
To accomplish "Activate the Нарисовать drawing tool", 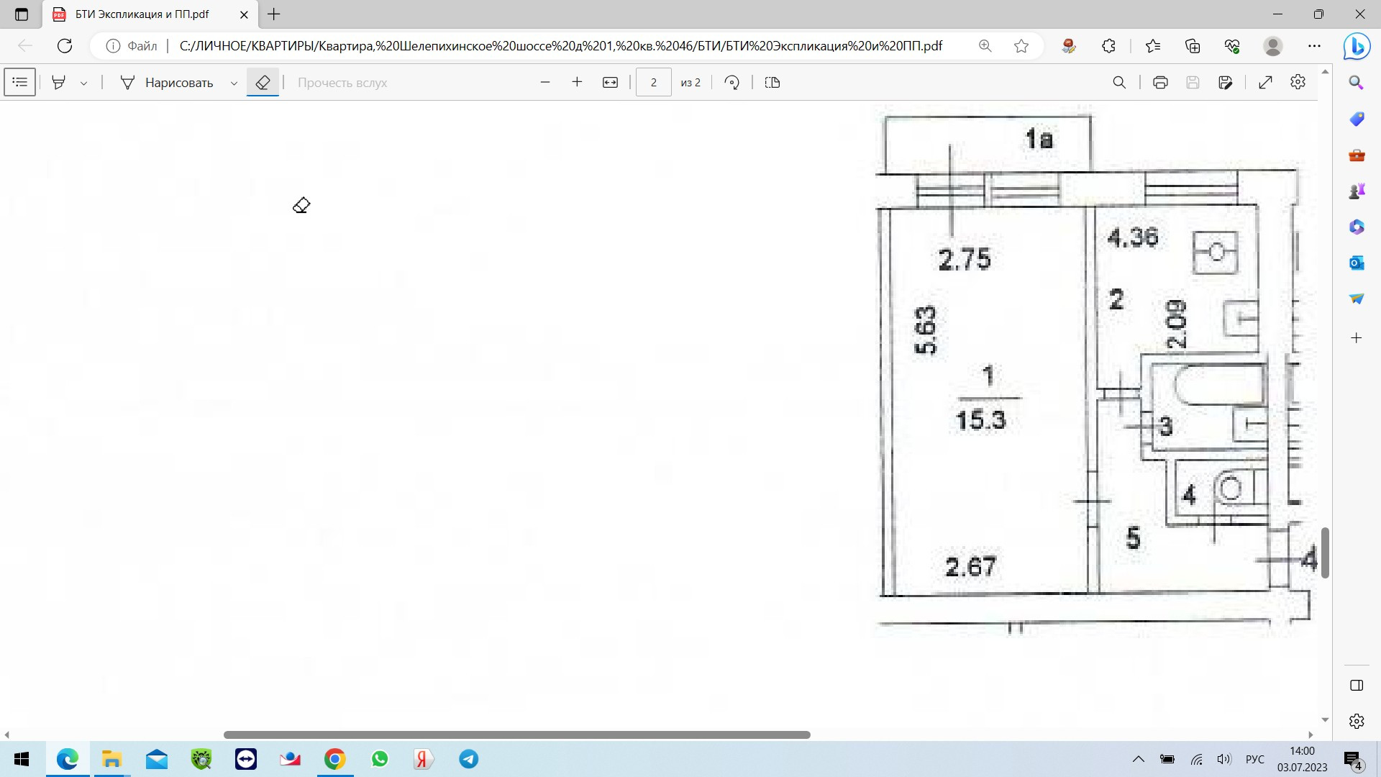I will (167, 83).
